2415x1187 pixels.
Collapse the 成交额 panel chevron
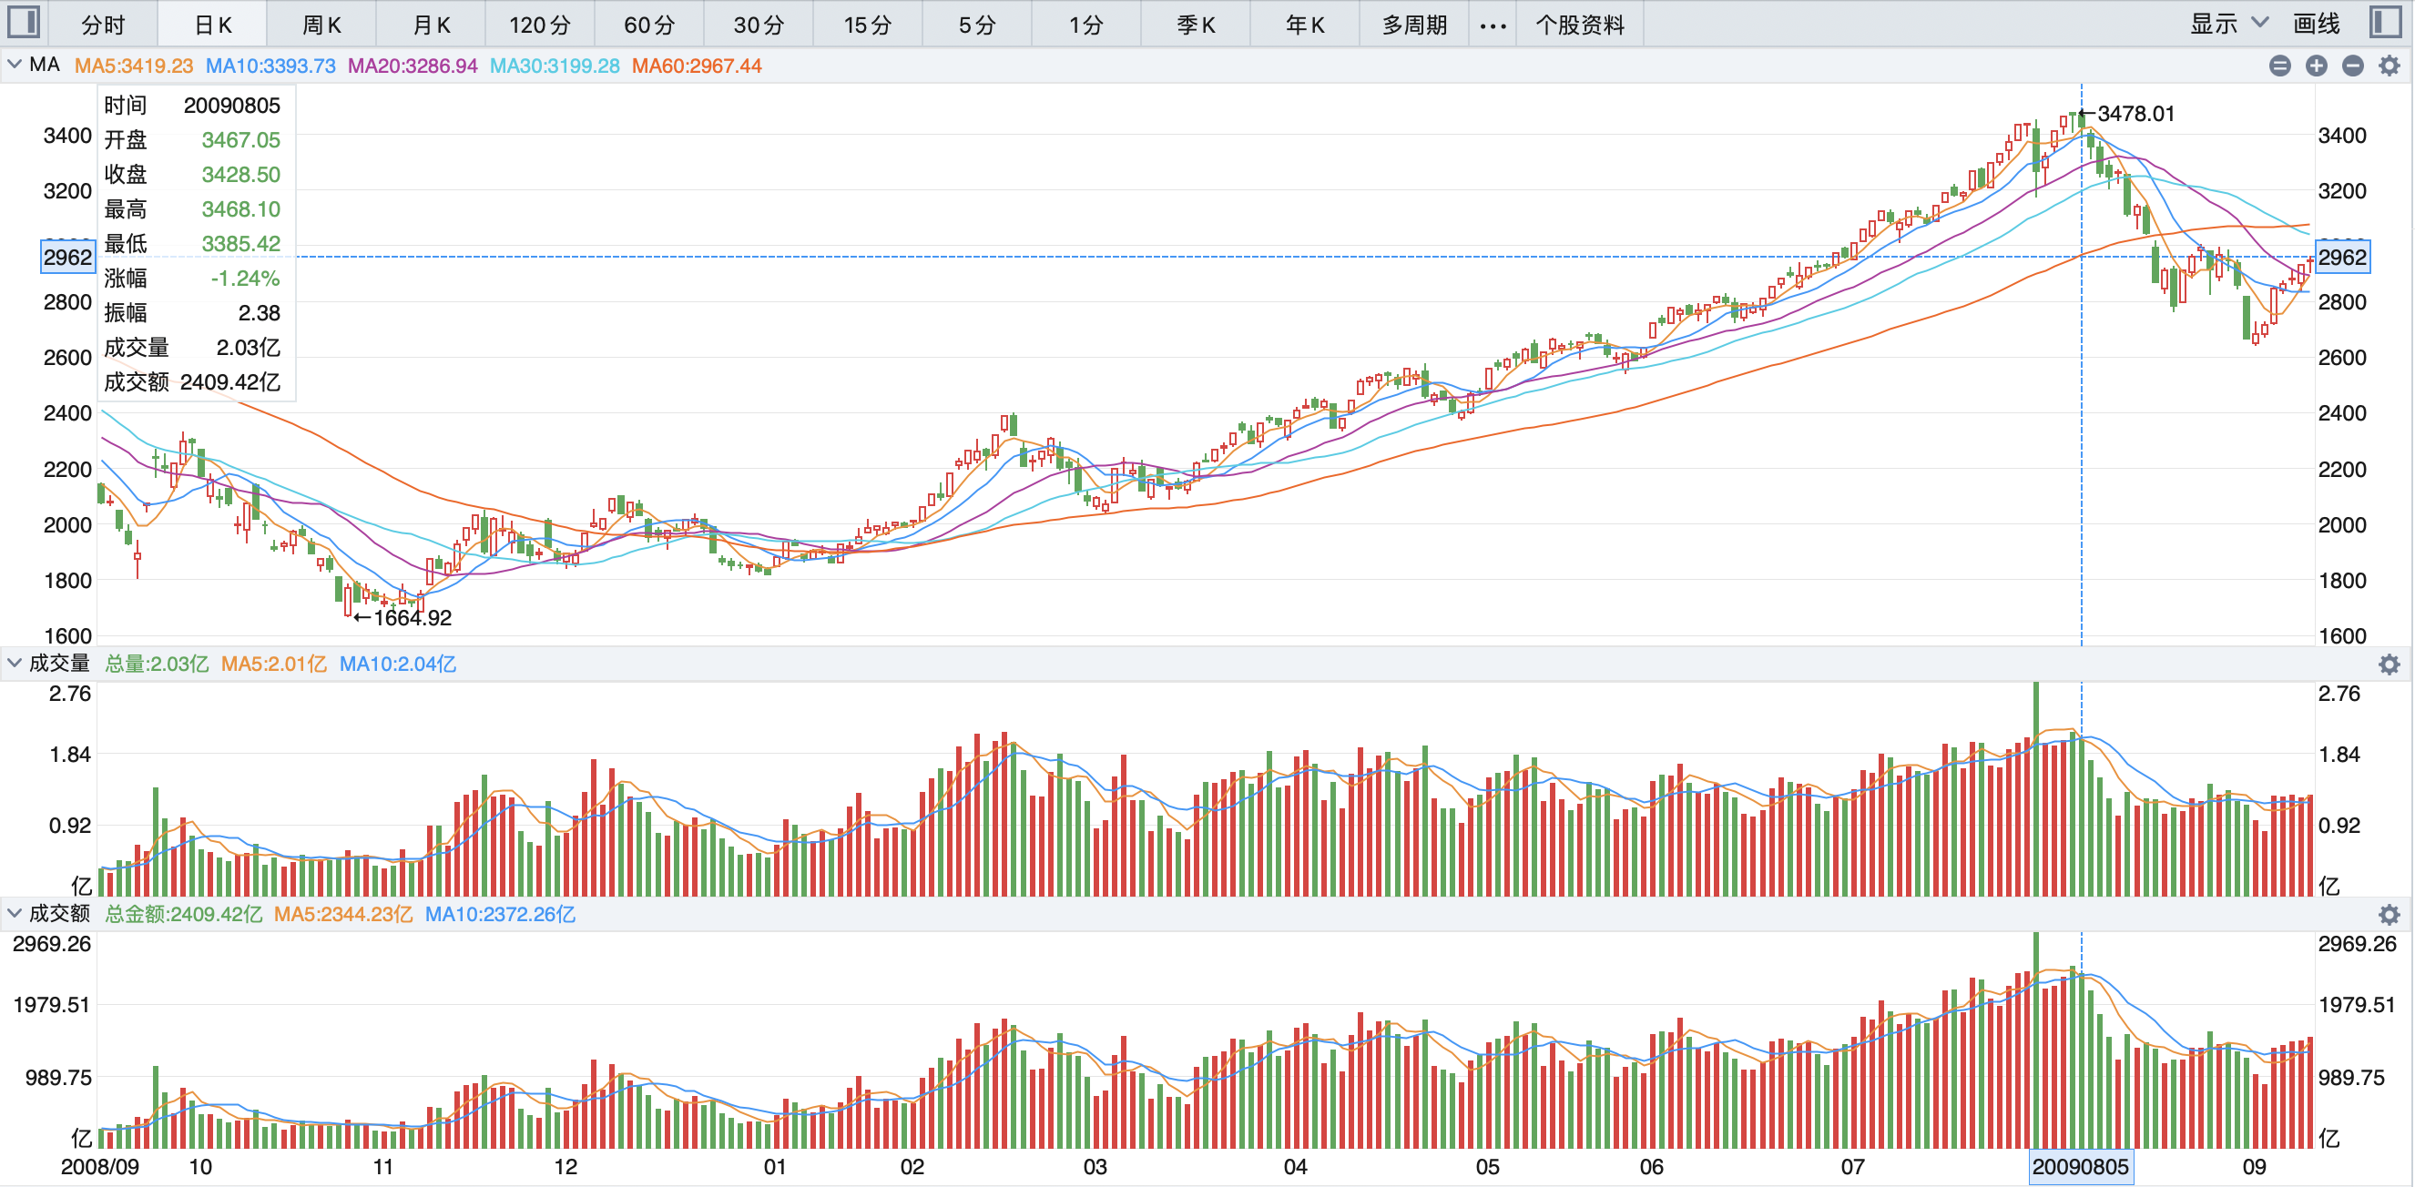14,913
